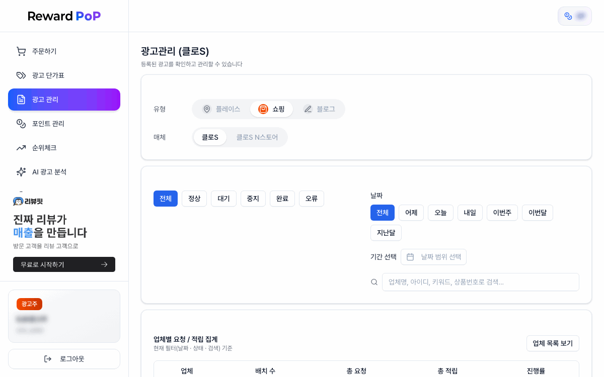This screenshot has height=377, width=604.
Task: Click the 업체별 요청 / 적립 집계 heading
Action: (x=185, y=339)
